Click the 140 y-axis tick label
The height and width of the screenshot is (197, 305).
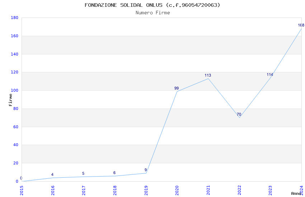[14, 54]
